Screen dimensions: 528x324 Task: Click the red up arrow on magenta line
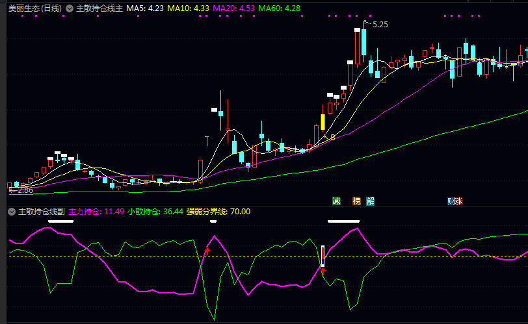pos(207,251)
